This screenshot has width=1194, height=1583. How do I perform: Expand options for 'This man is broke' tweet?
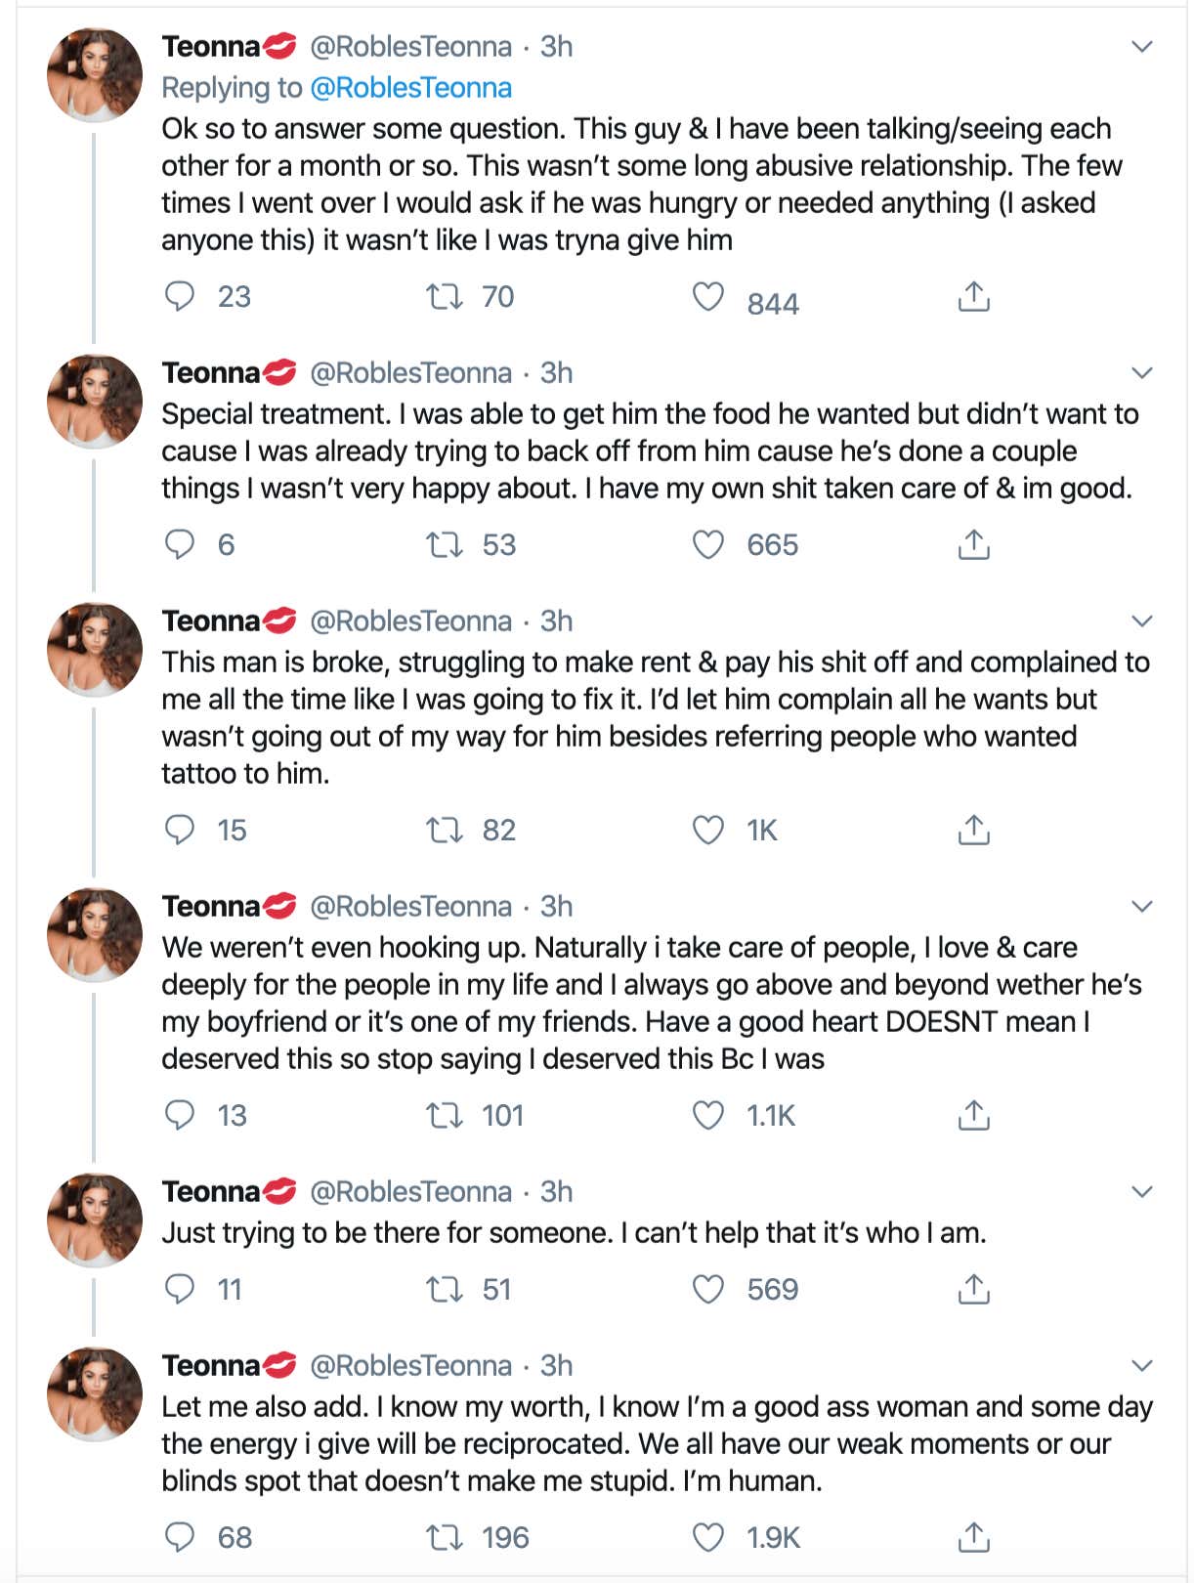coord(1141,620)
